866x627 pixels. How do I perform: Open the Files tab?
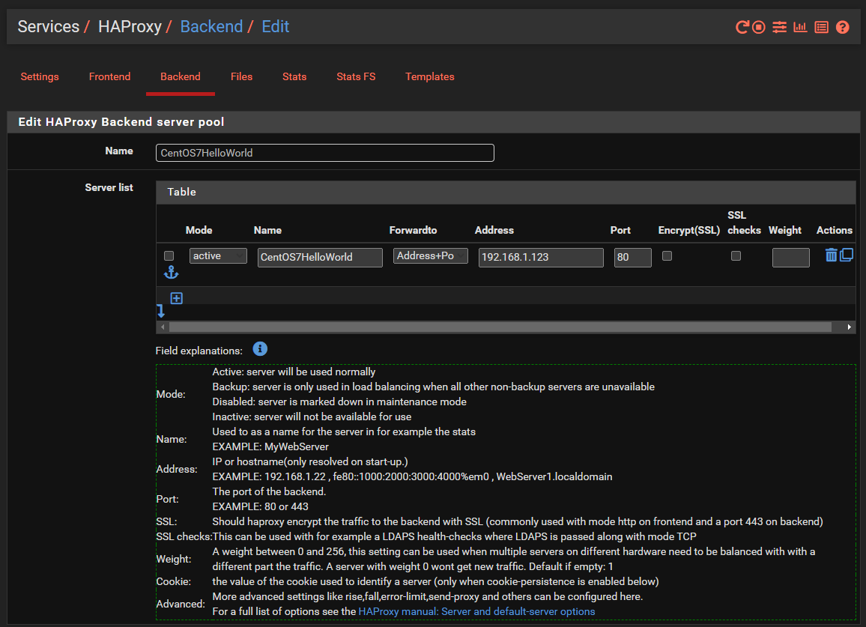(241, 77)
